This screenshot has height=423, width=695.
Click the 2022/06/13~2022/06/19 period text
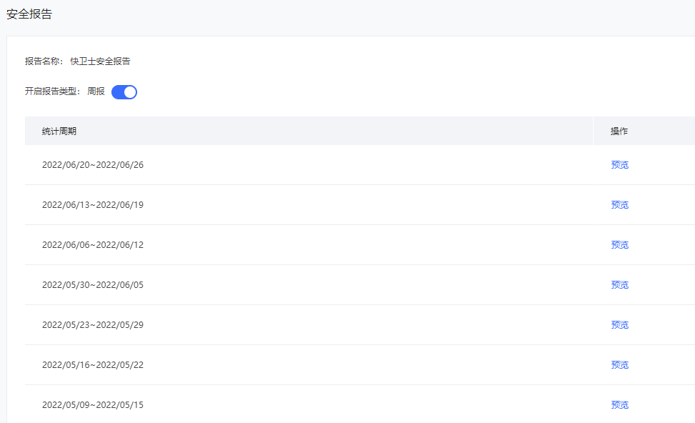point(93,205)
